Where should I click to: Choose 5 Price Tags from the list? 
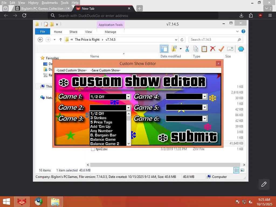pos(101,122)
